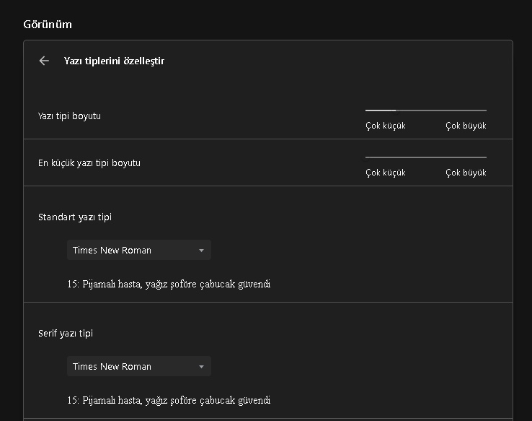This screenshot has height=421, width=532.
Task: Click the En küçük yazı tipi boyutu slider
Action: [x=425, y=157]
